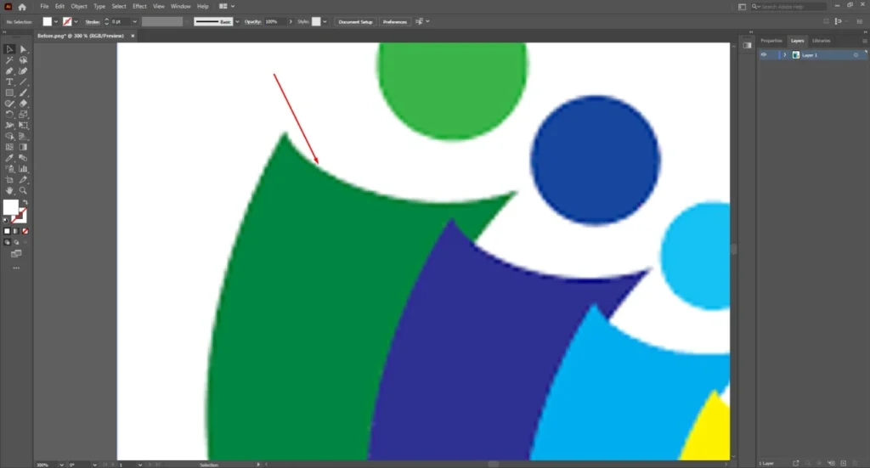This screenshot has height=468, width=870.
Task: Select the Scale tool
Action: pos(23,114)
